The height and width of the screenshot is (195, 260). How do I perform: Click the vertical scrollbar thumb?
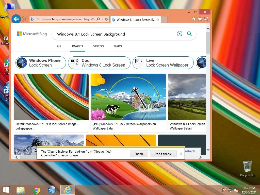pos(208,43)
